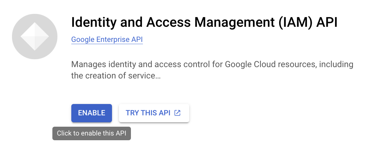
Task: Click the Identity and Access Management API title
Action: (x=204, y=23)
